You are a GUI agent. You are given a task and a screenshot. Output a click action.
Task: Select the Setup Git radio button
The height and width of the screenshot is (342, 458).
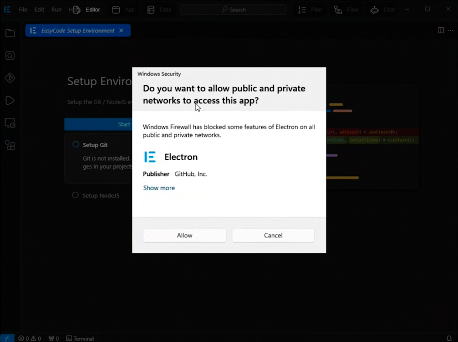(x=75, y=144)
